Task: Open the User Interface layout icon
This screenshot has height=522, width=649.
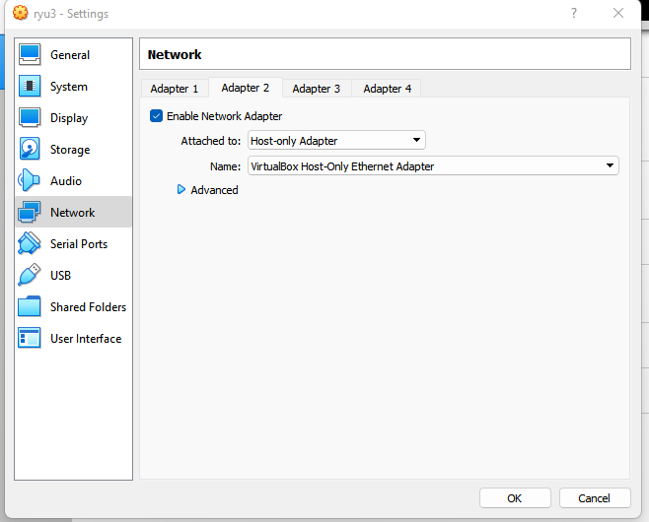Action: 30,338
